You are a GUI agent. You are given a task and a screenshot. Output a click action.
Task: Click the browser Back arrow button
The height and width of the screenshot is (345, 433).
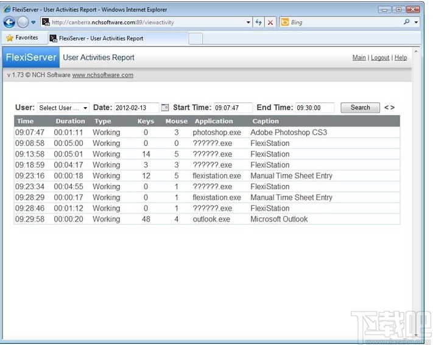tap(9, 22)
